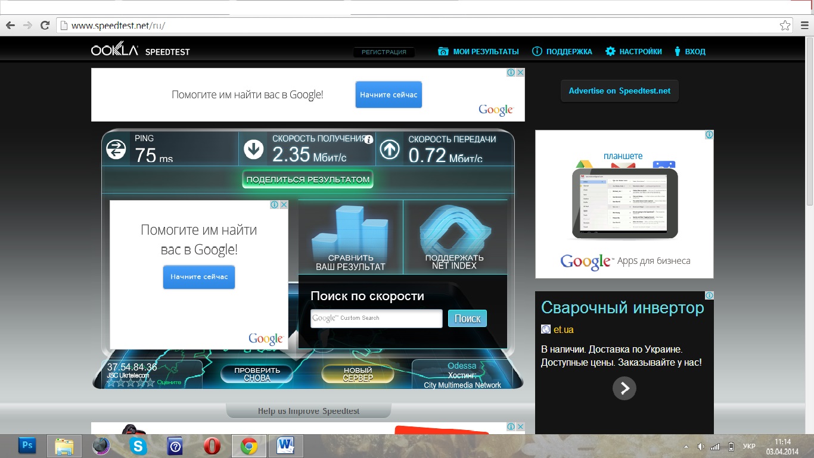Screen dimensions: 814x458
Task: Click City Multimedia Network hosting link
Action: coord(462,385)
